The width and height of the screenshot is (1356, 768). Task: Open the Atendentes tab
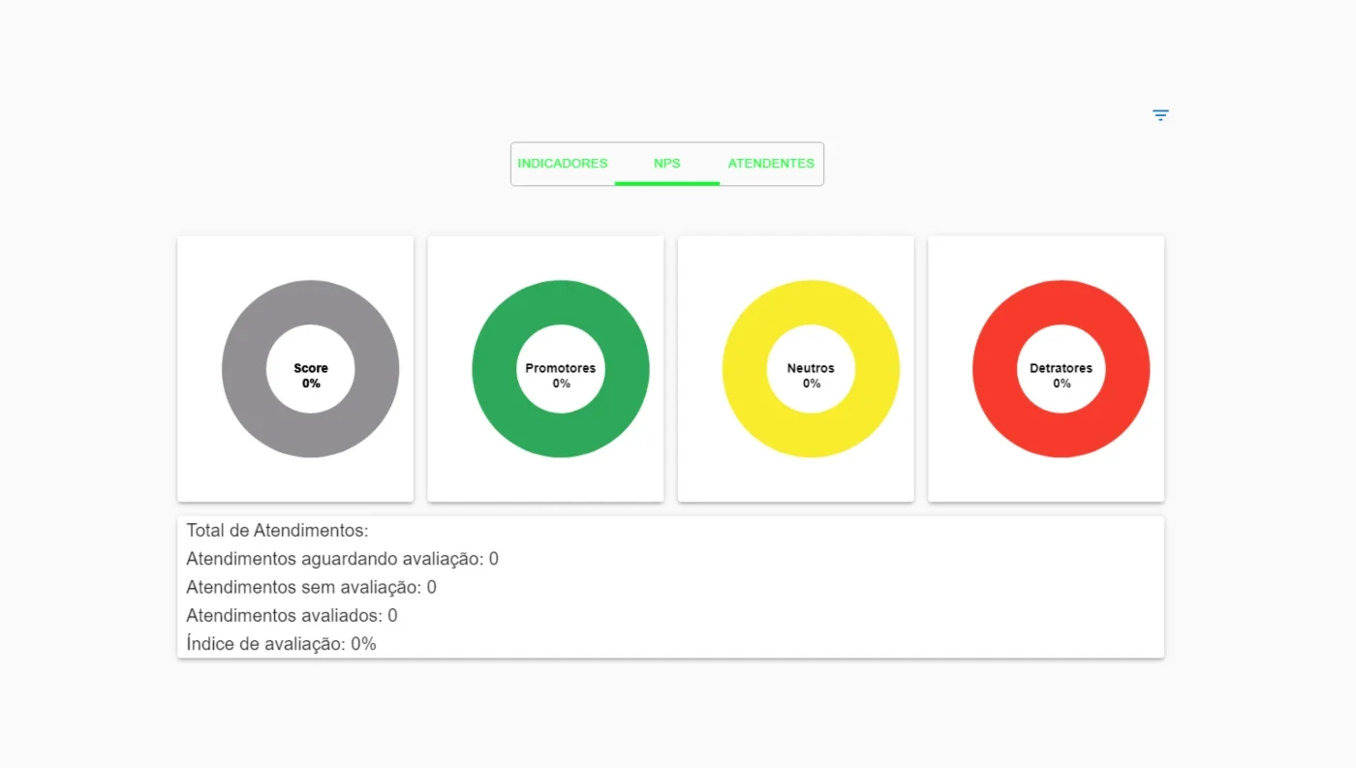coord(771,164)
